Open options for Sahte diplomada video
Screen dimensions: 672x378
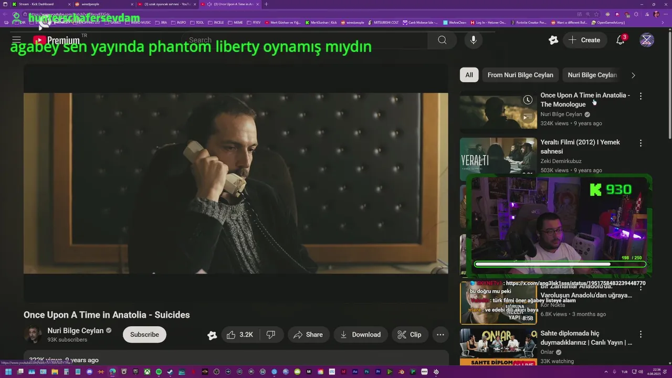640,334
